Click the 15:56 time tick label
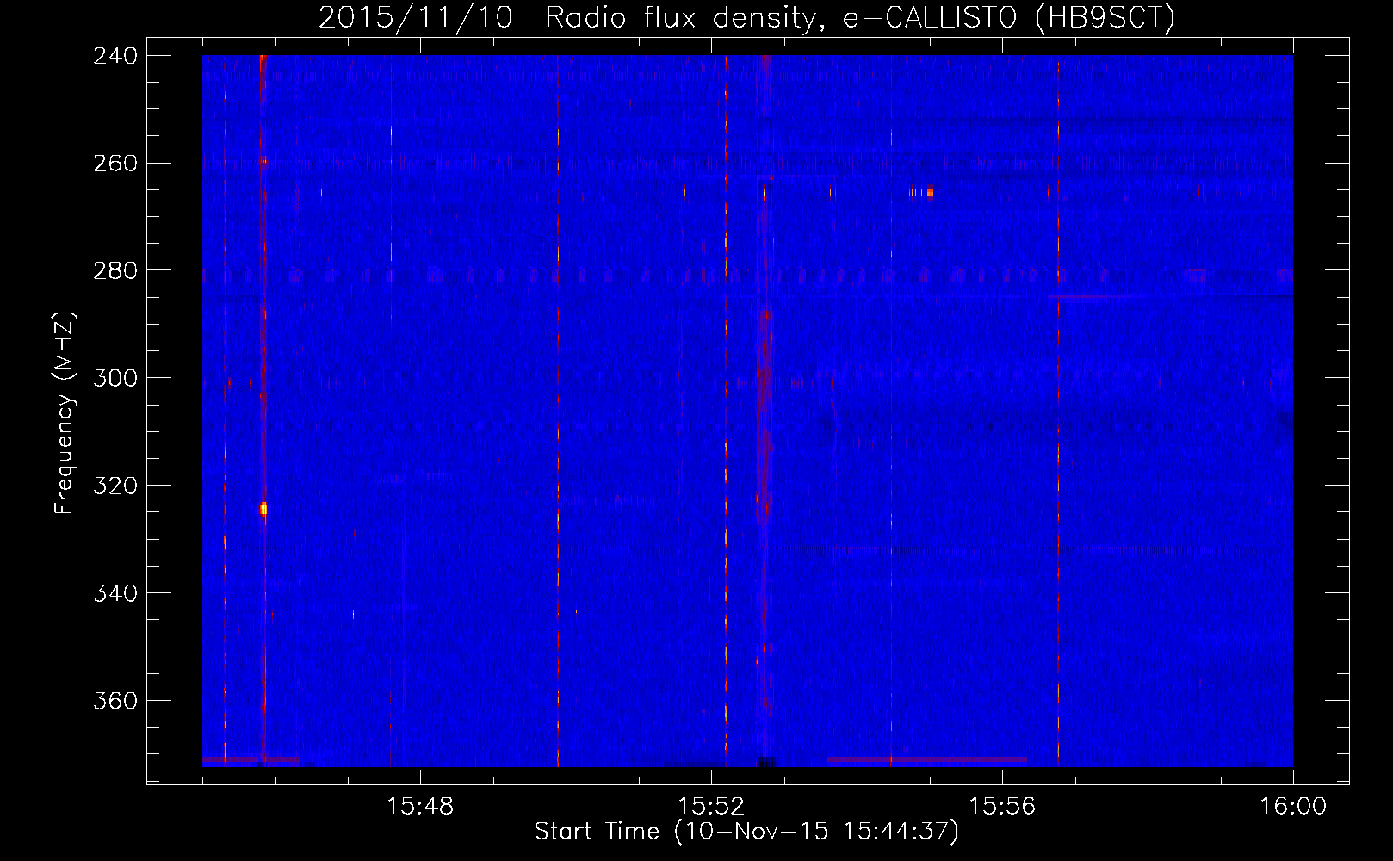The height and width of the screenshot is (861, 1393). [1003, 807]
